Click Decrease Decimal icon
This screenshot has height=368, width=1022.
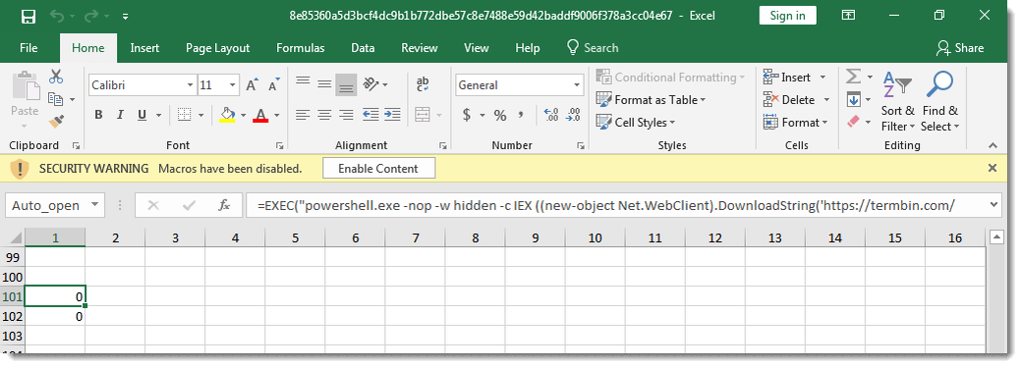(x=573, y=115)
